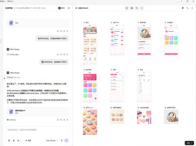Like the 手动终止输出 response
196x146 pixels.
pyautogui.click(x=58, y=54)
